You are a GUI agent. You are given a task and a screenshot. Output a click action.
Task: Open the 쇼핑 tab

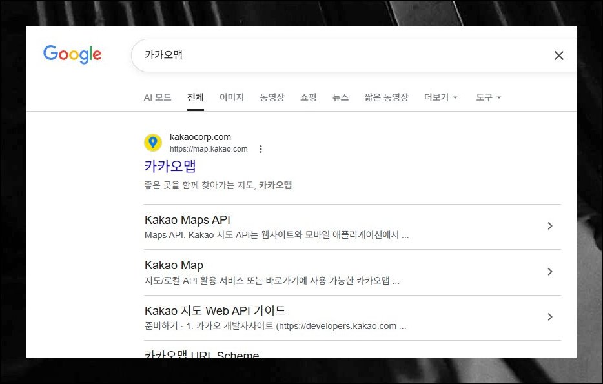[309, 97]
